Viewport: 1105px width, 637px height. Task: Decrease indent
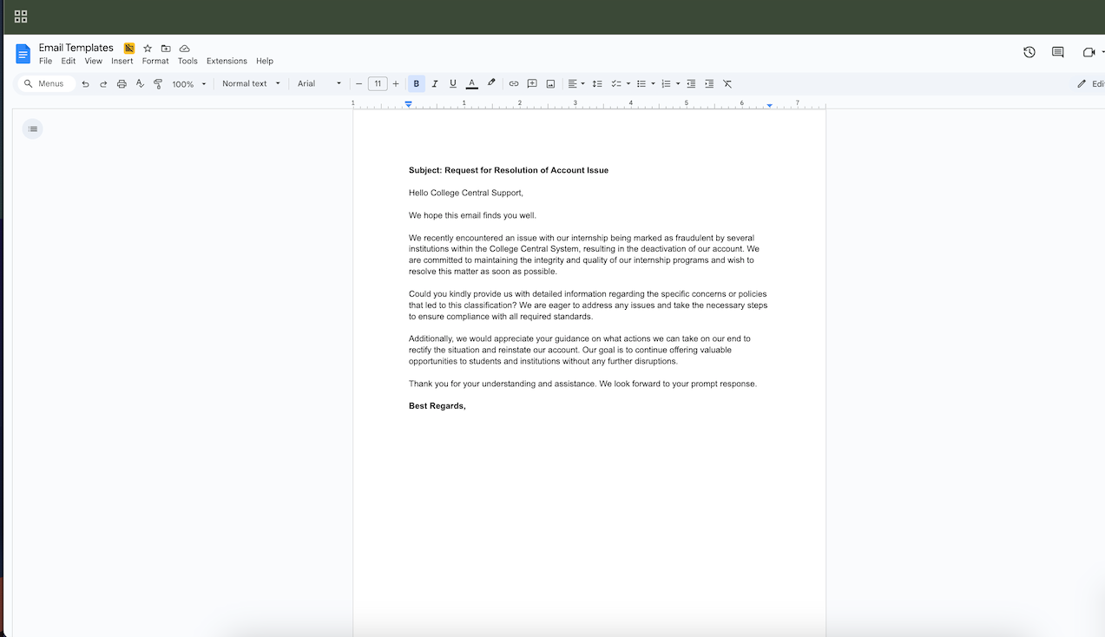coord(691,84)
